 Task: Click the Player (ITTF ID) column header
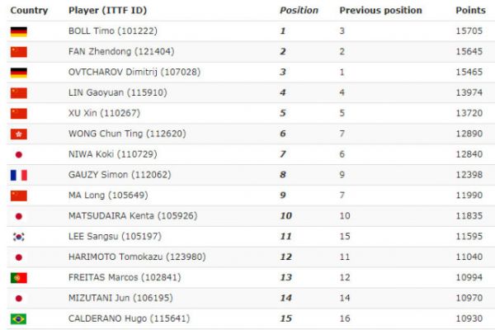coord(107,11)
